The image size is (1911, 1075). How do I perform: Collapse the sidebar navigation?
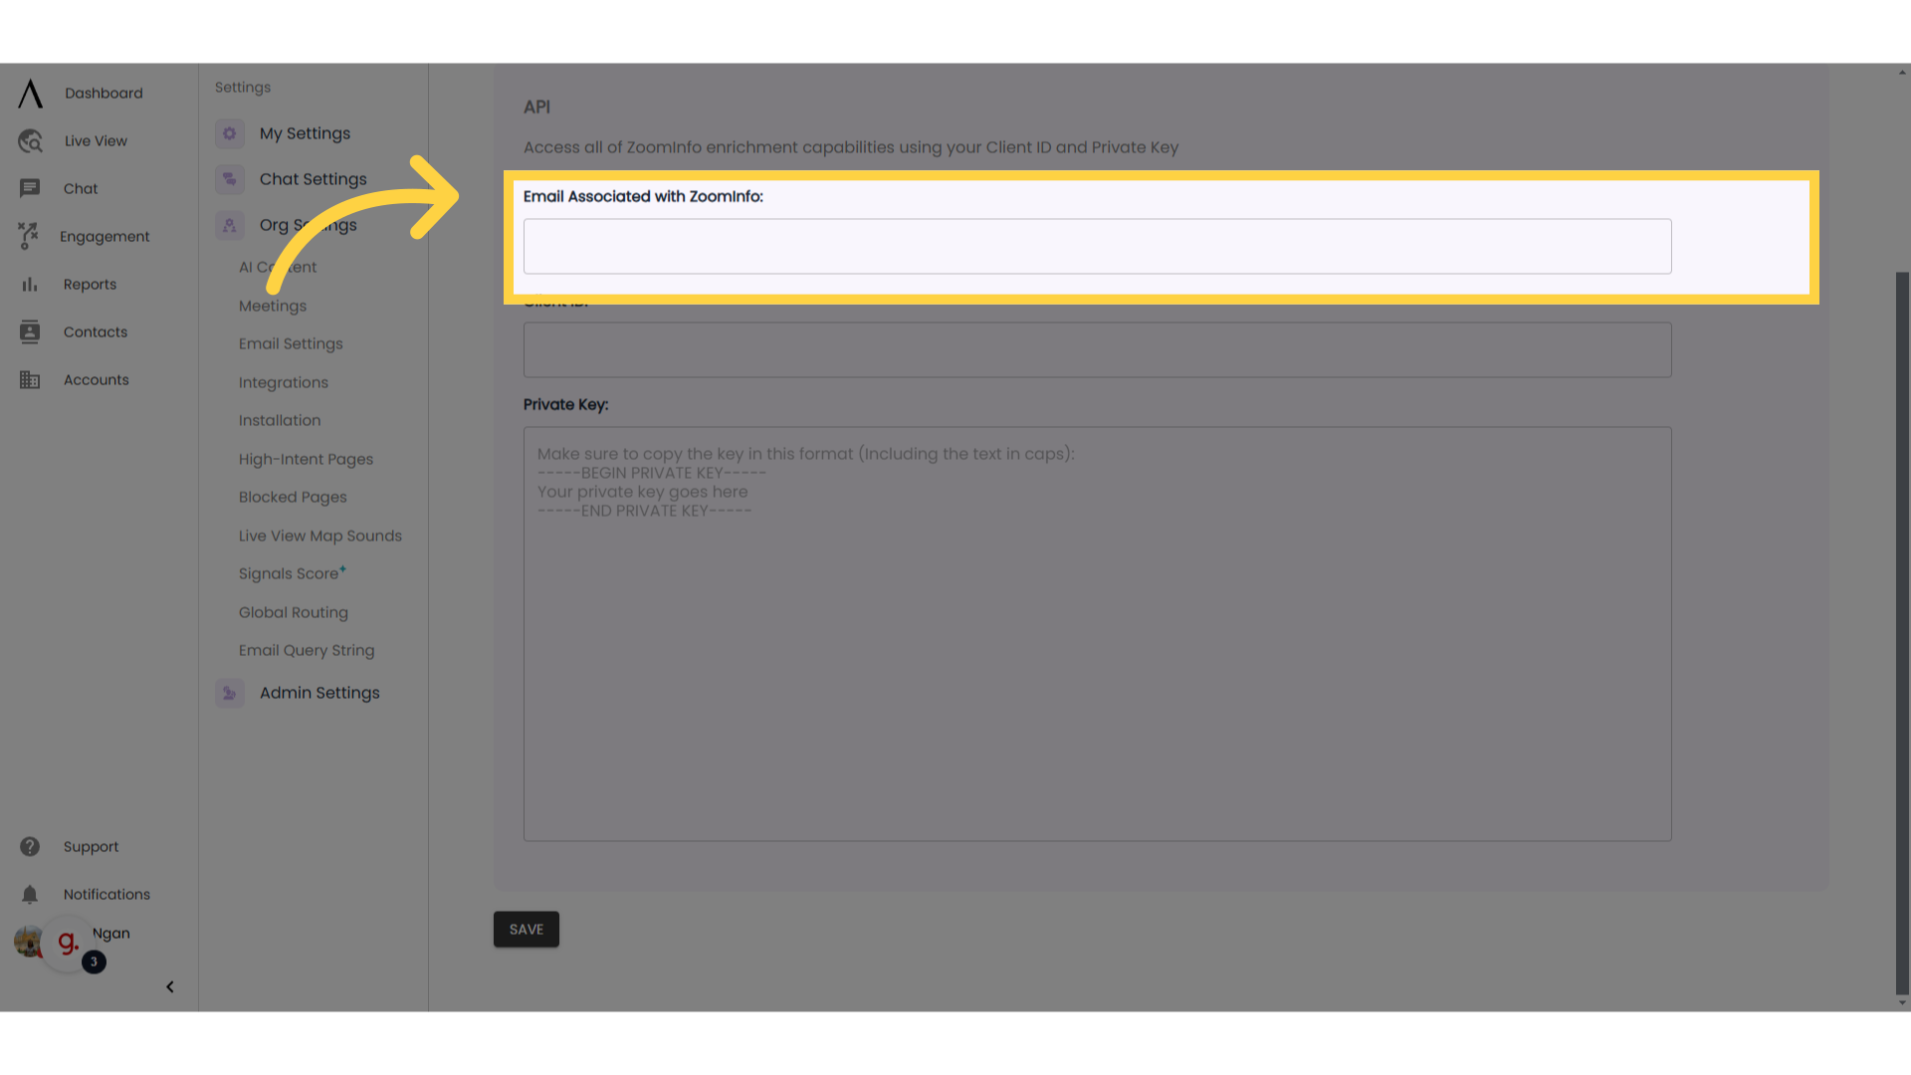point(169,985)
